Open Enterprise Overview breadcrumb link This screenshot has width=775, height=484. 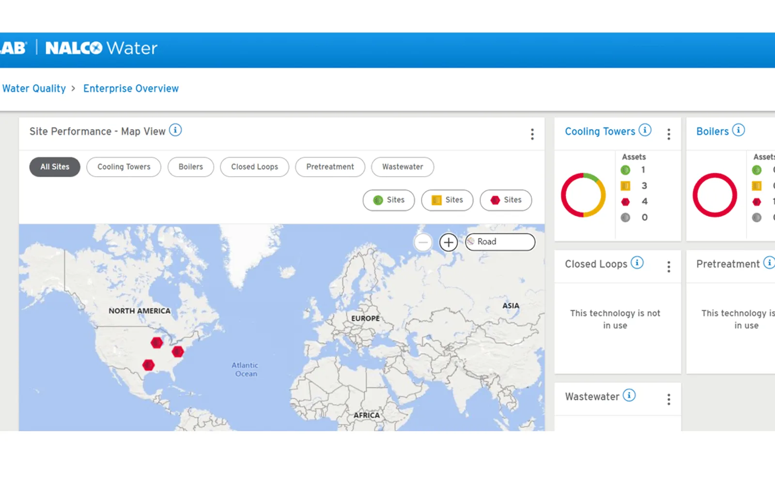(x=131, y=89)
